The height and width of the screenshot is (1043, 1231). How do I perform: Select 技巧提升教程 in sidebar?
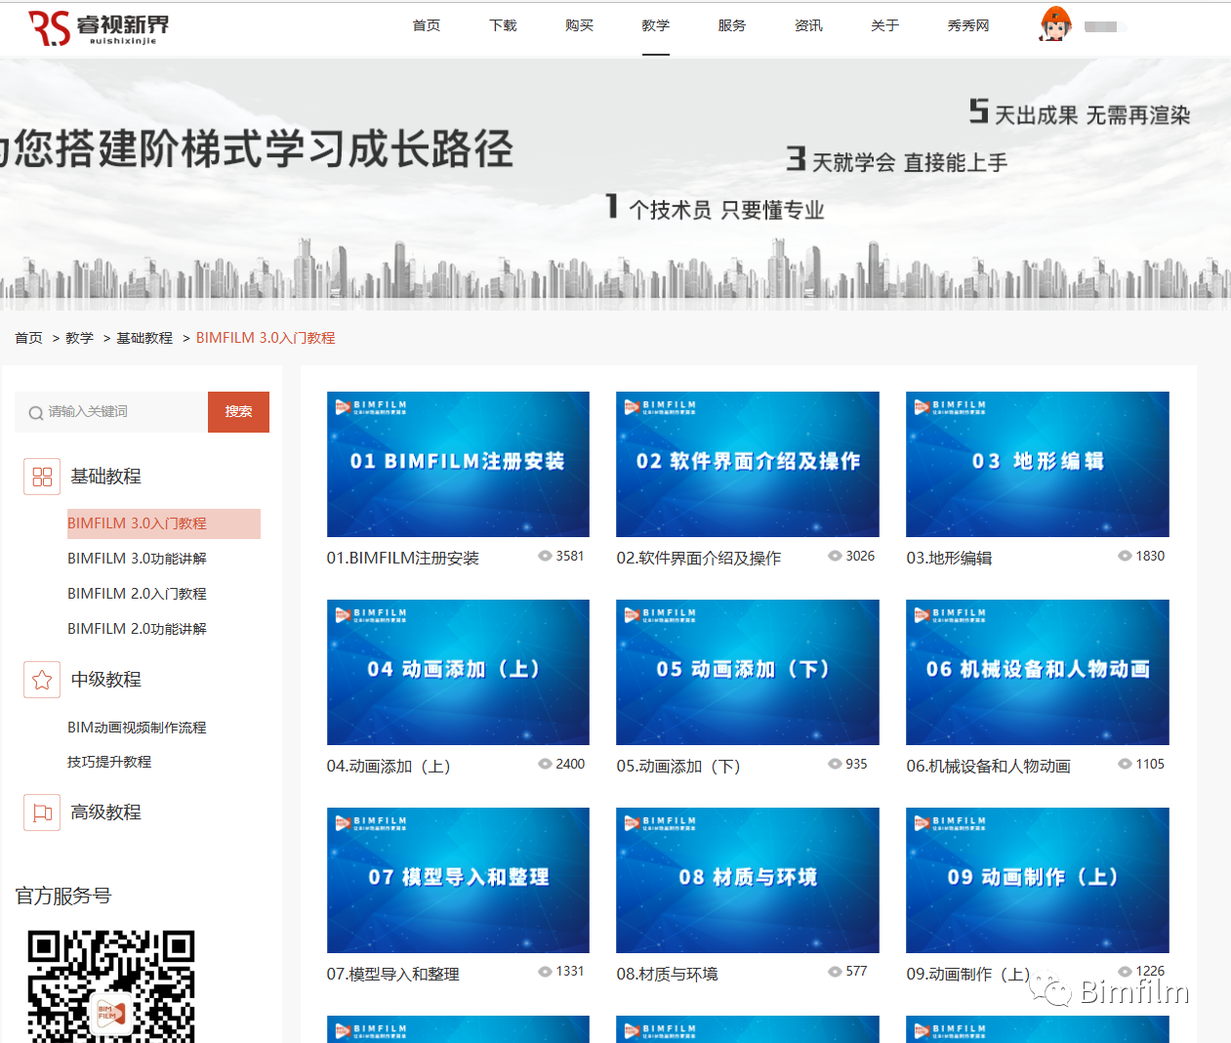(109, 762)
